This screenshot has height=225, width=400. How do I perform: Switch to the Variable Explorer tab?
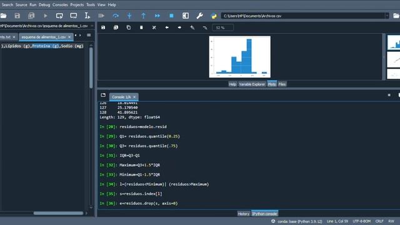252,84
